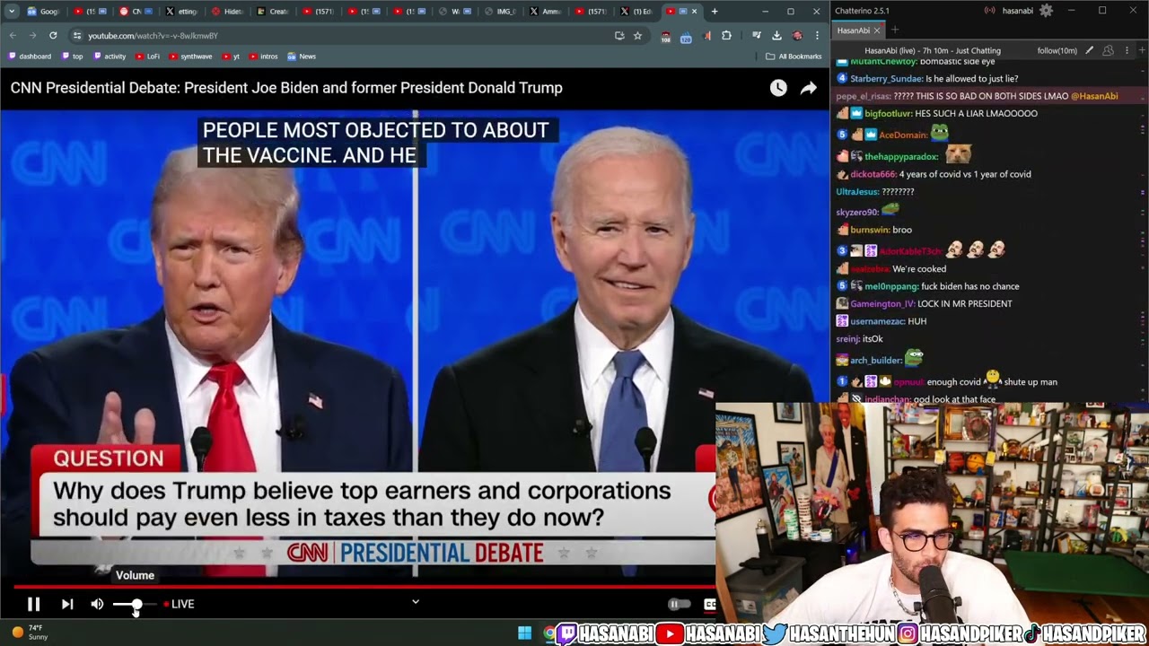Share the video with arrow icon
The width and height of the screenshot is (1149, 646).
pos(809,88)
